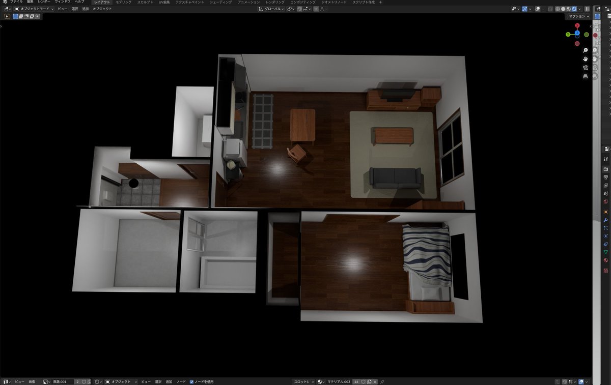Screen dimensions: 611x385
Task: Enable Rendered viewport shading mode
Action: click(x=574, y=9)
